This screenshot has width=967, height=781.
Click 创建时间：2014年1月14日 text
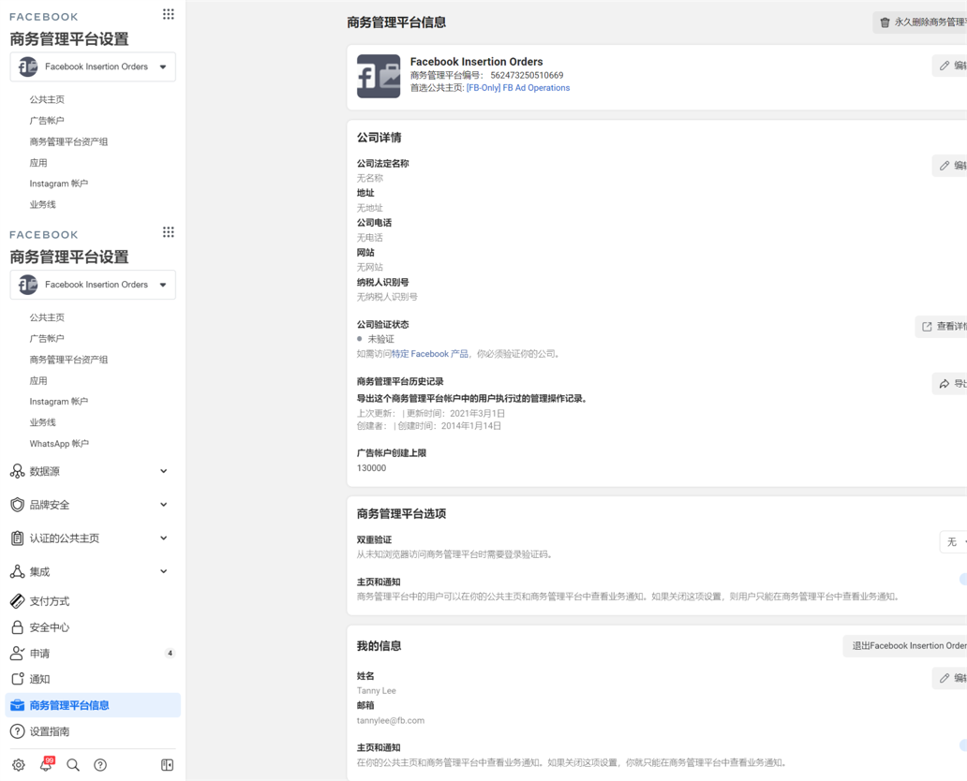click(450, 426)
